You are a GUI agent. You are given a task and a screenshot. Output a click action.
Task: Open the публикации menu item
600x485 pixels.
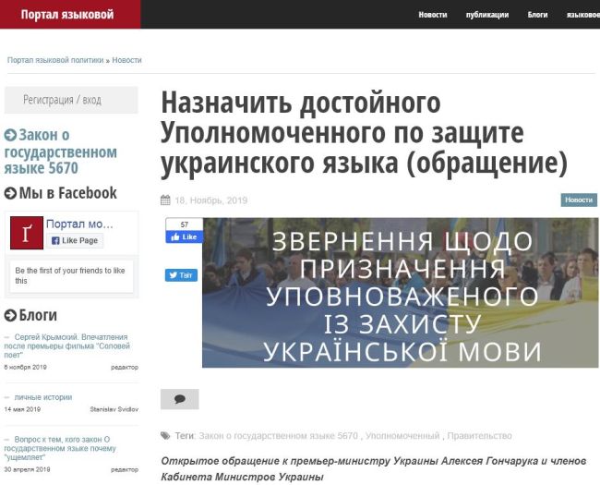coord(486,15)
